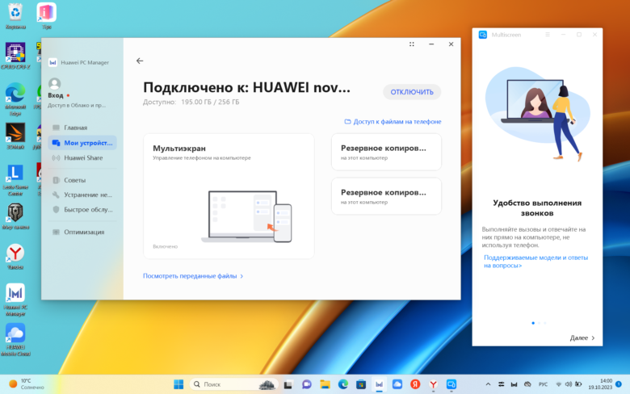This screenshot has width=630, height=394.
Task: Open Доступ к файлам на телефоне link
Action: [x=393, y=121]
